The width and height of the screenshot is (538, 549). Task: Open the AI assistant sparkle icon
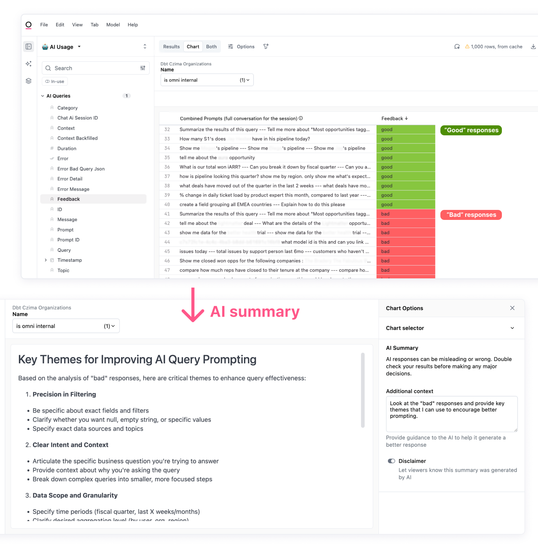[28, 63]
